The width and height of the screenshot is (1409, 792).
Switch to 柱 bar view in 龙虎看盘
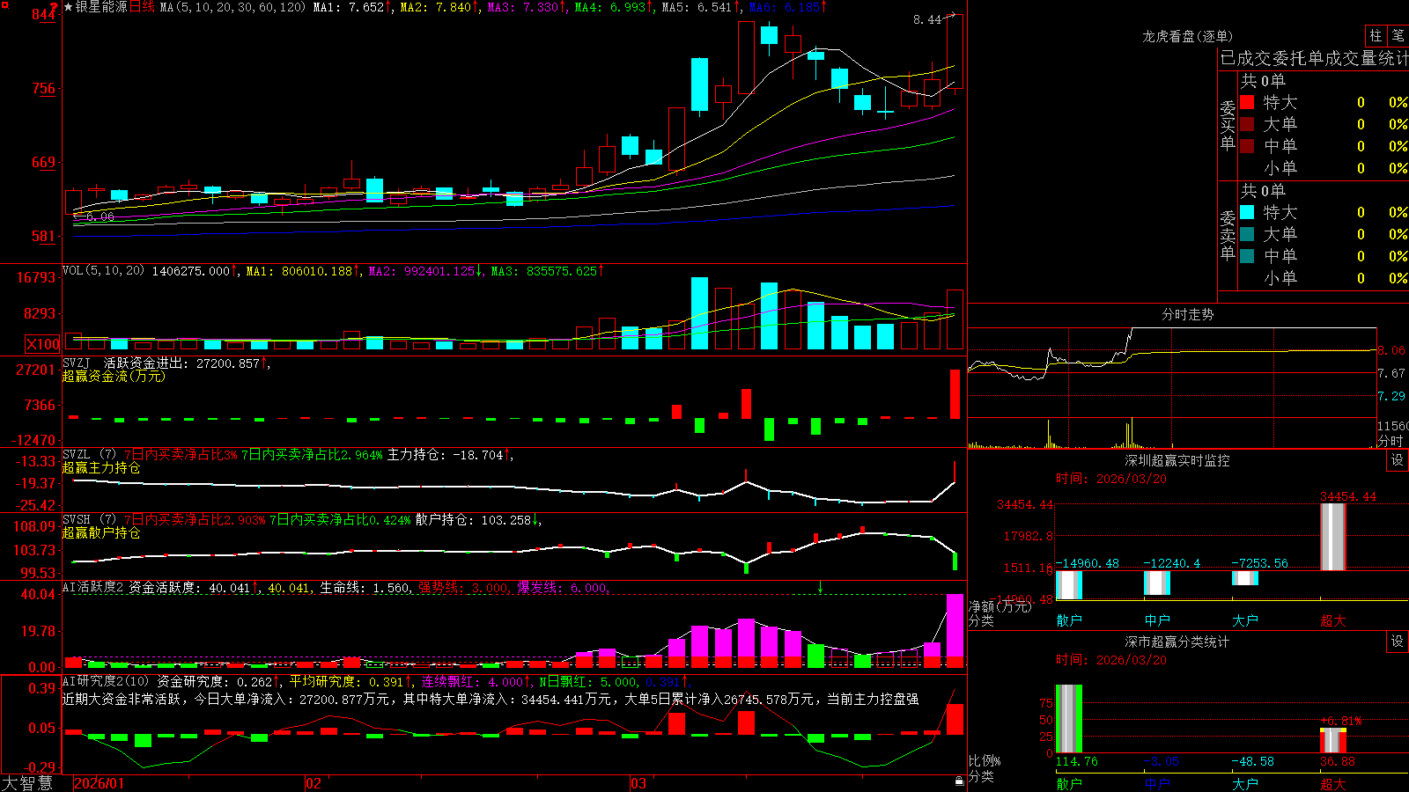(x=1376, y=36)
